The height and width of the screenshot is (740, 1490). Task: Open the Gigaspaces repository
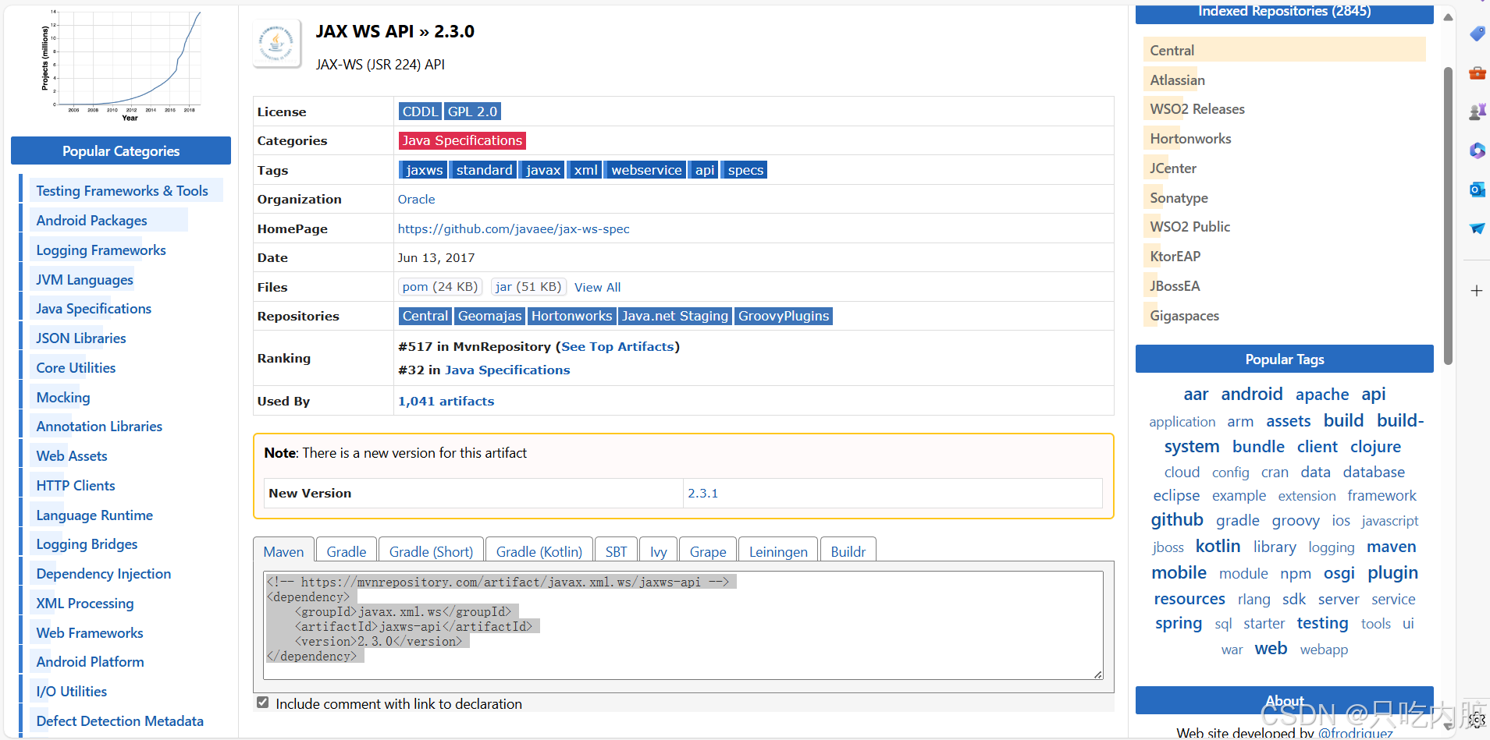pyautogui.click(x=1184, y=315)
